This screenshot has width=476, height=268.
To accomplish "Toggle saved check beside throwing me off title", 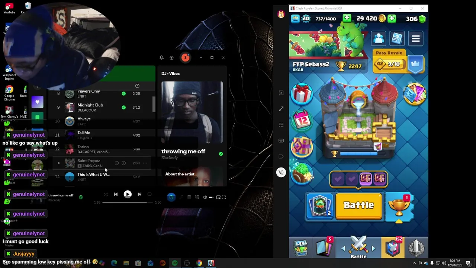I will coord(221,154).
